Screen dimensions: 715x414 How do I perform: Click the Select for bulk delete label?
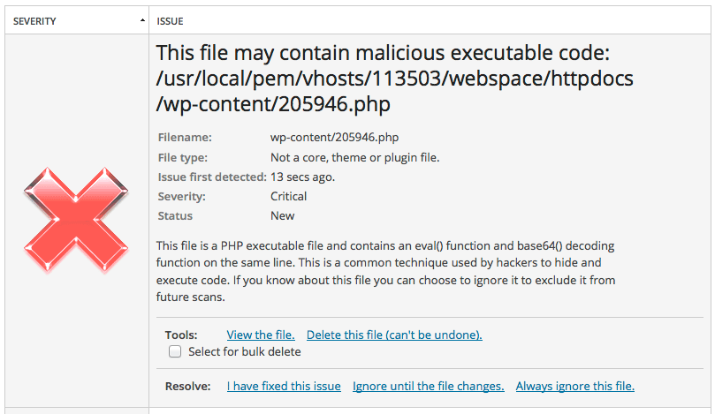click(245, 351)
